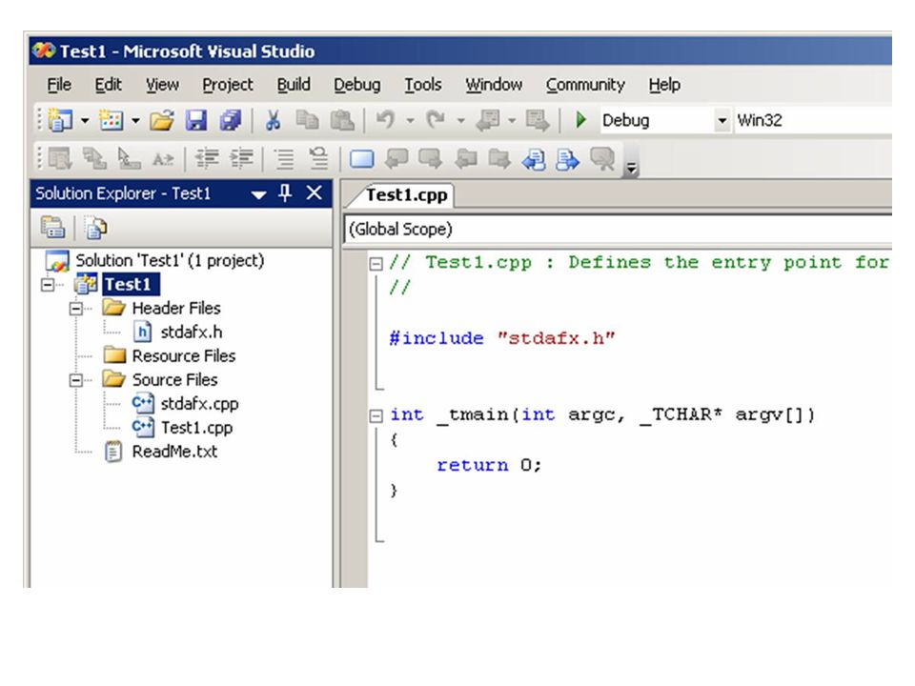Click the New Project toolbar icon
Screen dimensions: 915x686
pos(60,120)
